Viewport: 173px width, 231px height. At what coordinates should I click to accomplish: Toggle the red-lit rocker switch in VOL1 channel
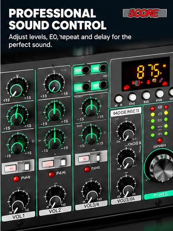10,169
